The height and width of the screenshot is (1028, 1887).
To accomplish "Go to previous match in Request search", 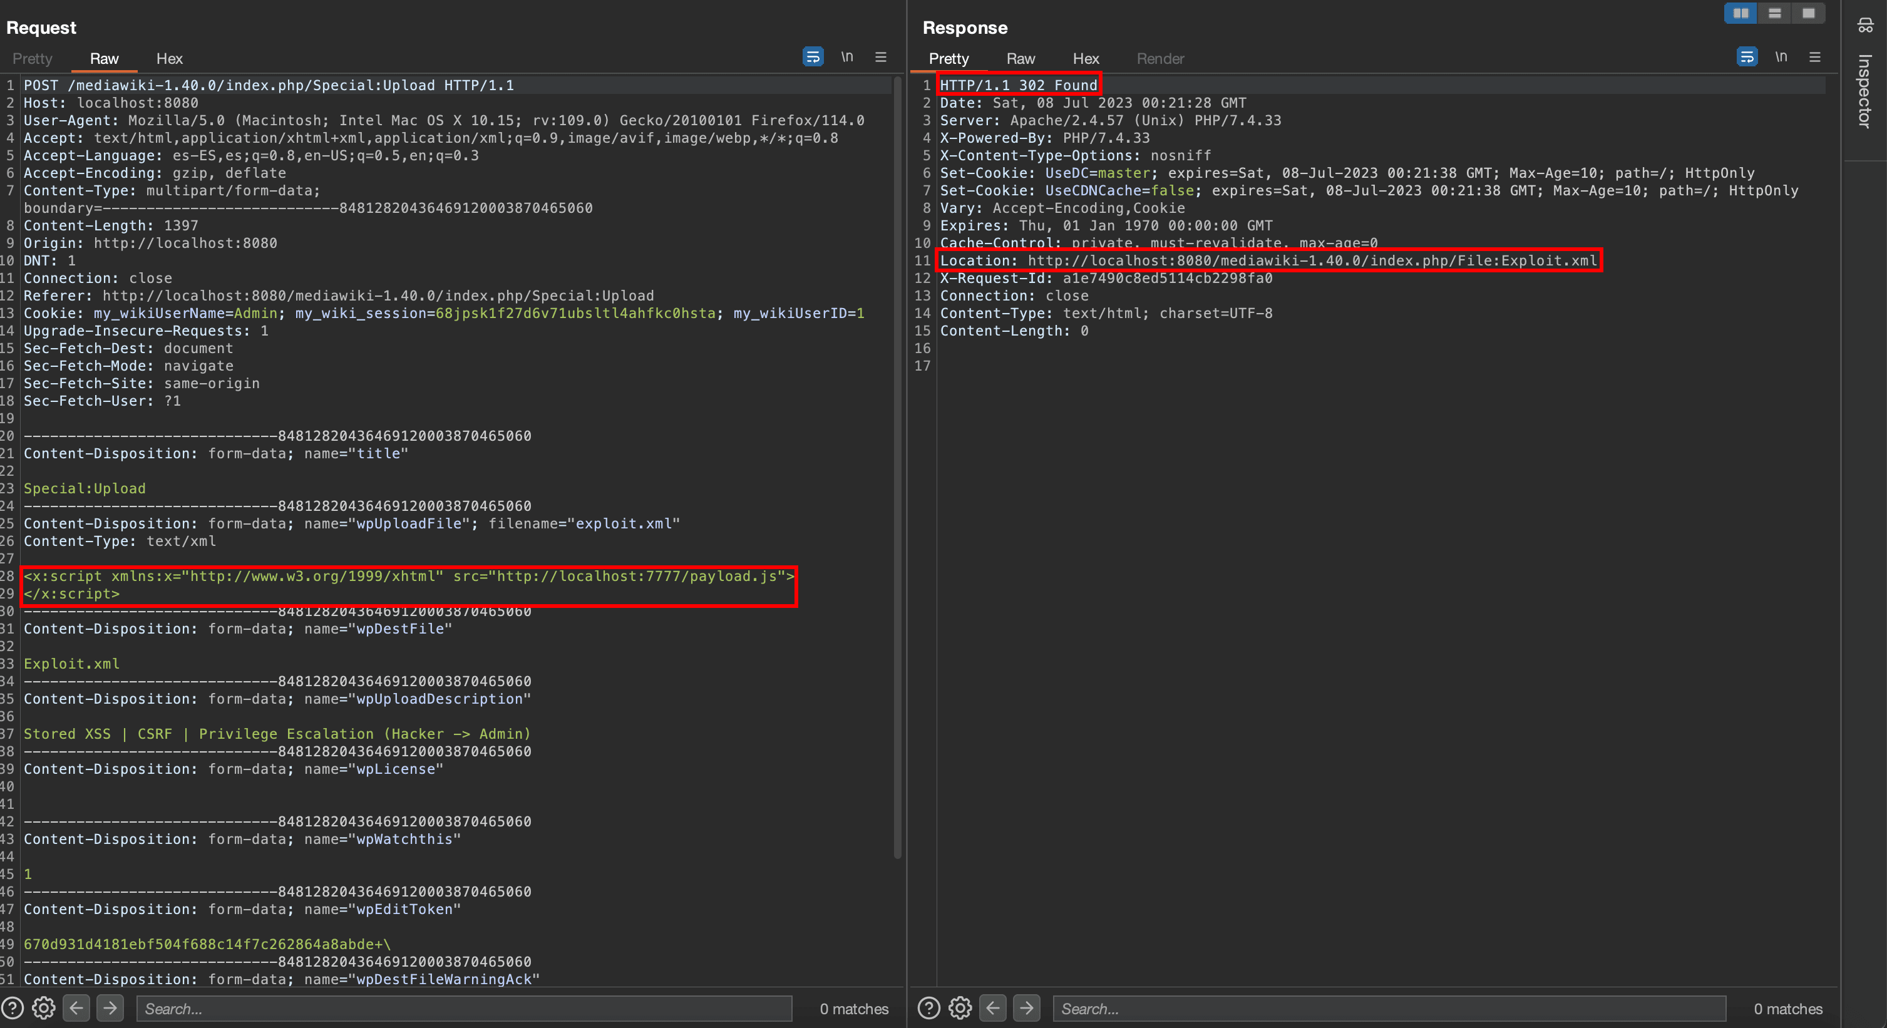I will [x=77, y=1008].
